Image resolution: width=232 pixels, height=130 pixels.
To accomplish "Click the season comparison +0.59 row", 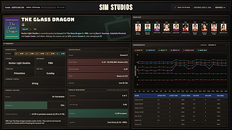I will click(x=35, y=114).
